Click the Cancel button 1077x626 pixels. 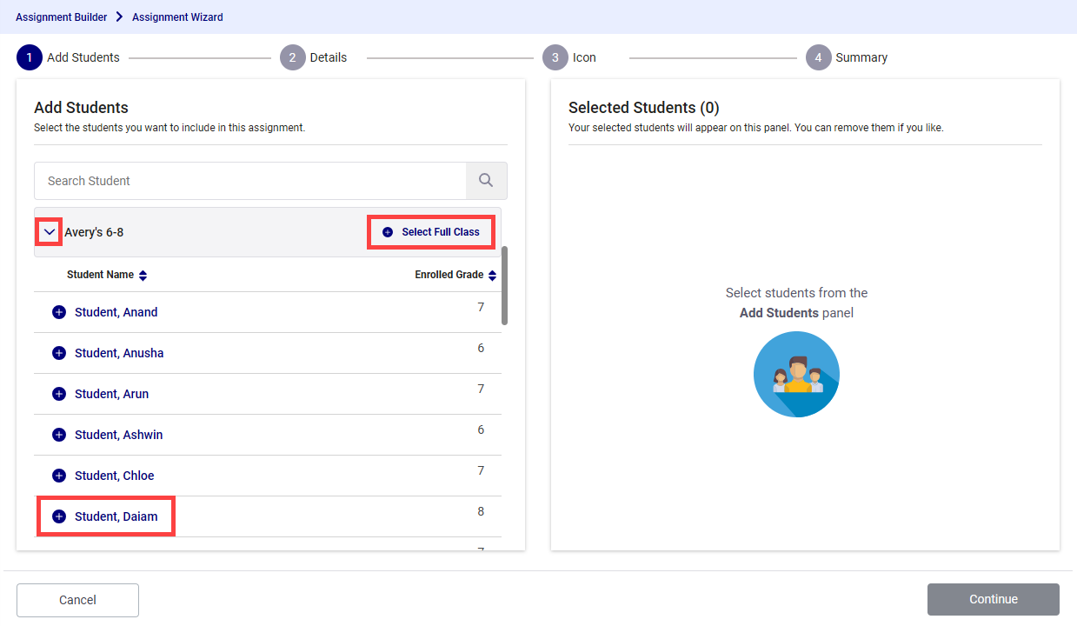(x=77, y=600)
